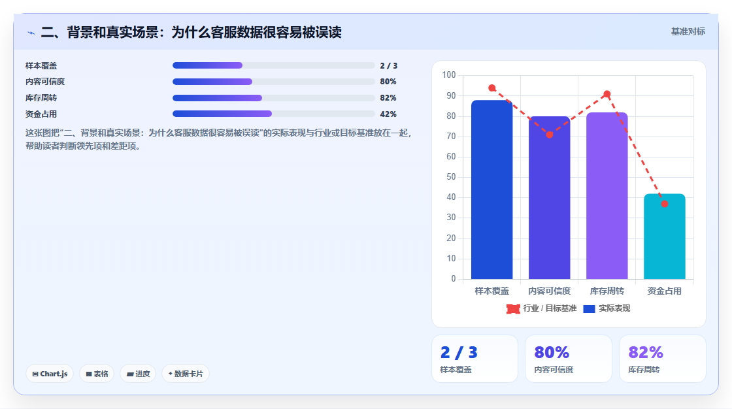The width and height of the screenshot is (732, 409).
Task: Click the 基准对标 label in the header
Action: (x=688, y=32)
